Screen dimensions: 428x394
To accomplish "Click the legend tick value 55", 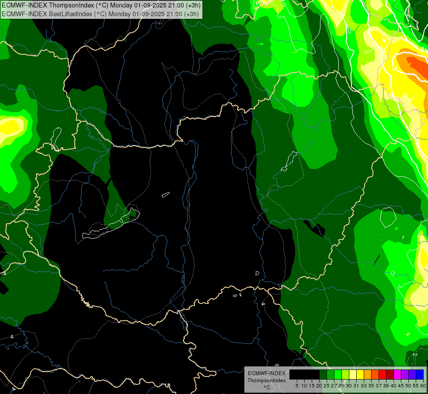I will pos(416,386).
